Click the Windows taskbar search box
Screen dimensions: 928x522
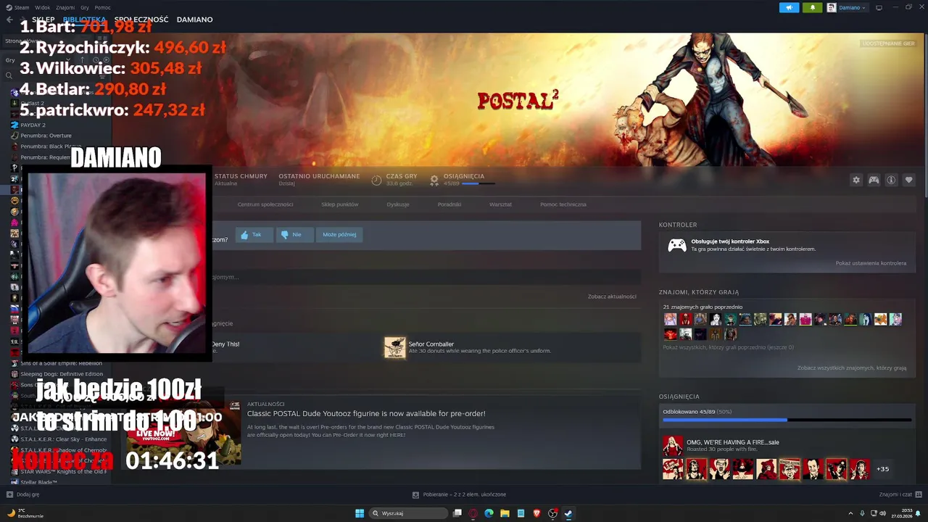tap(409, 513)
